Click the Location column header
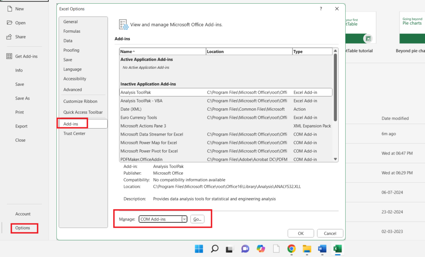This screenshot has width=425, height=257. click(249, 51)
